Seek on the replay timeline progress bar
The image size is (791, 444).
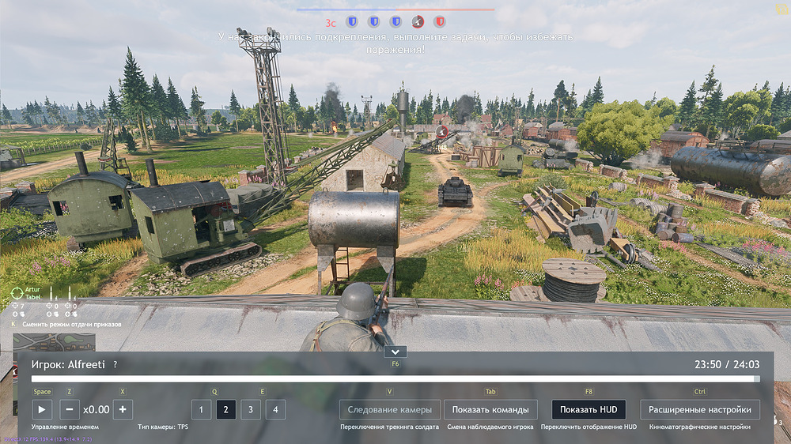[x=395, y=379]
